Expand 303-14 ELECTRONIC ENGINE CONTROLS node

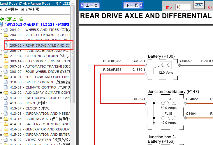1,61
